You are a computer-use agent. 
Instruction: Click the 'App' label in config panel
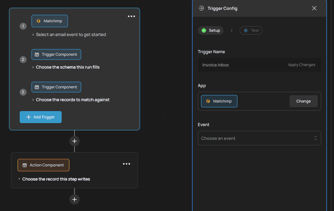point(202,85)
